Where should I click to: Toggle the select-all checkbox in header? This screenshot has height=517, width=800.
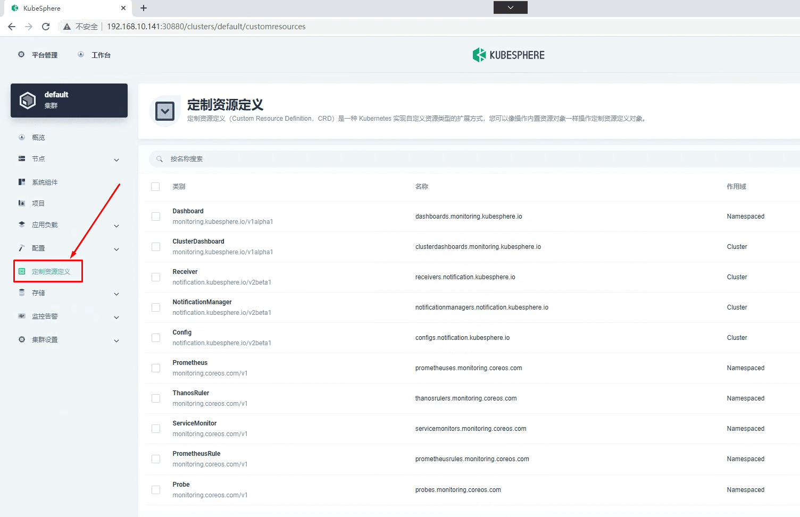point(155,187)
